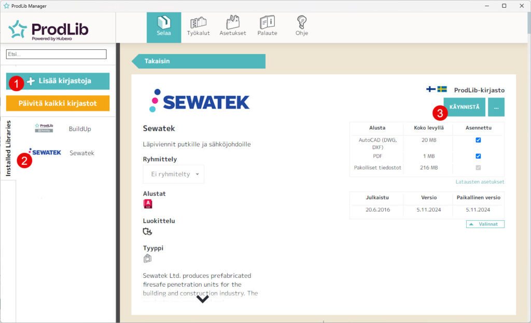Click the Asennettu column header

point(478,128)
